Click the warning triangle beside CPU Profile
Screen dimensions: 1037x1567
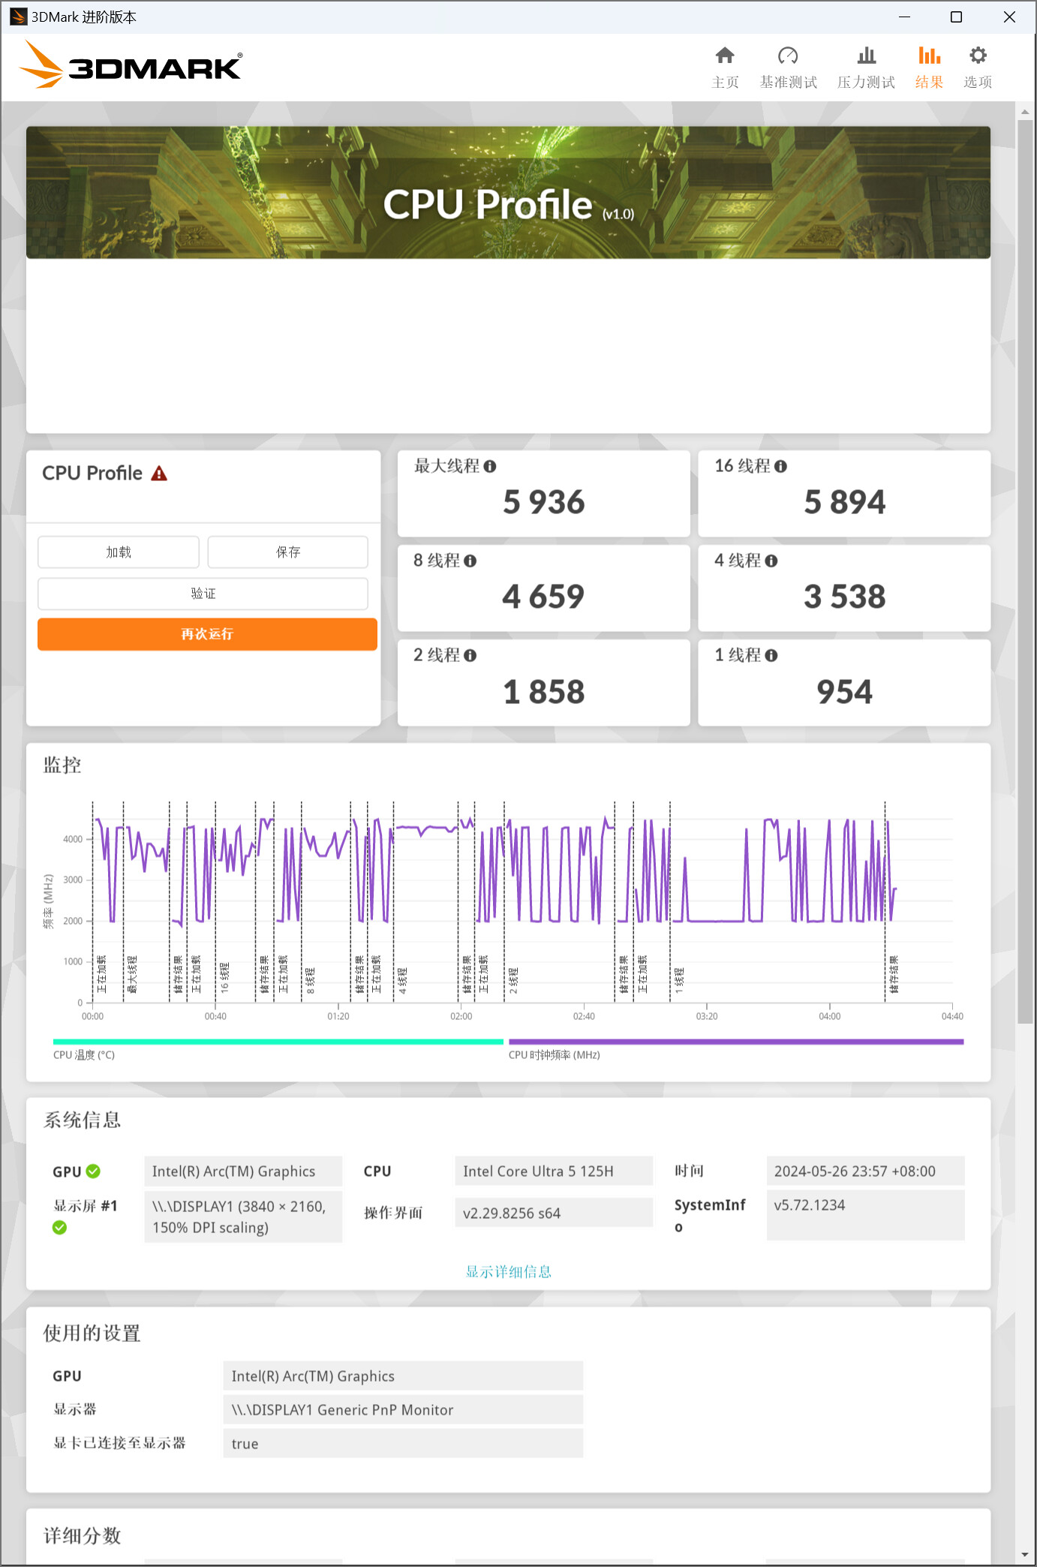(x=159, y=474)
